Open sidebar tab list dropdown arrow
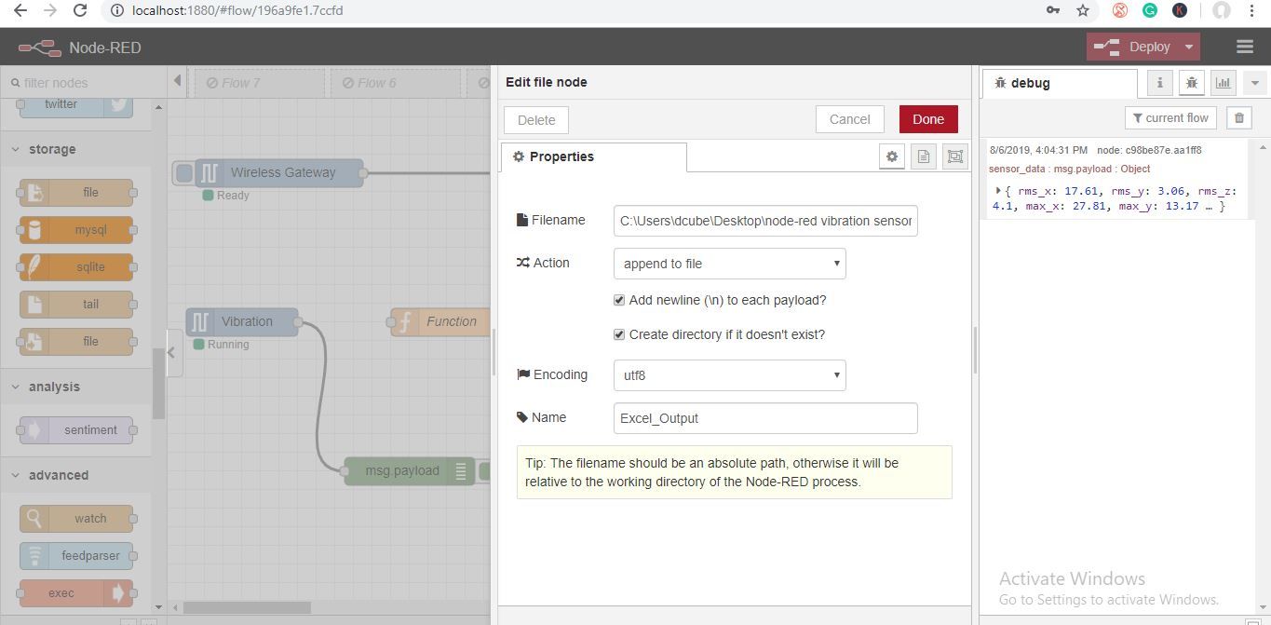The height and width of the screenshot is (625, 1271). 1255,83
